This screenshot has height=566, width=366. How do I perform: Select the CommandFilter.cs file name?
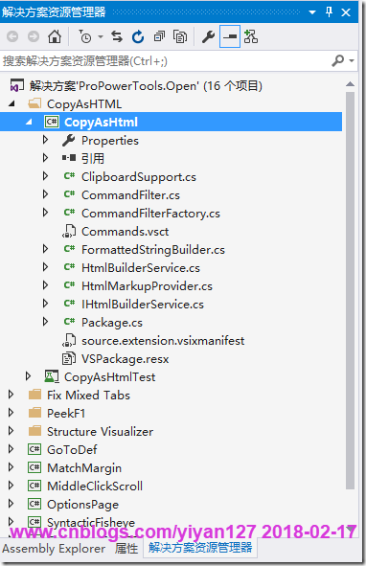[x=130, y=195]
